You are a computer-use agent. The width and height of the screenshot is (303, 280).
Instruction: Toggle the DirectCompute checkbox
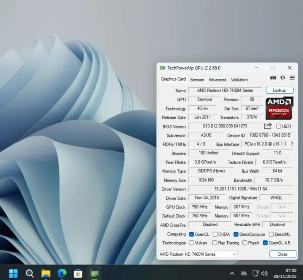click(236, 235)
